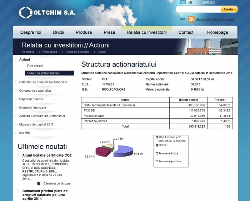Open Relatia cu investitorii menu tab
Viewport: 250px width, 201px height.
(147, 33)
